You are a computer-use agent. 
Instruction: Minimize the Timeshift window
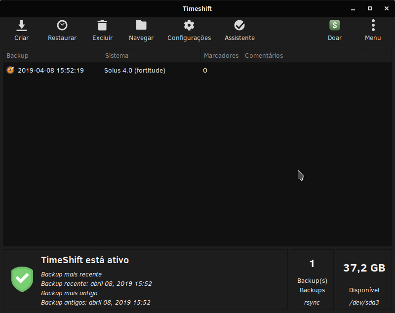click(x=354, y=8)
